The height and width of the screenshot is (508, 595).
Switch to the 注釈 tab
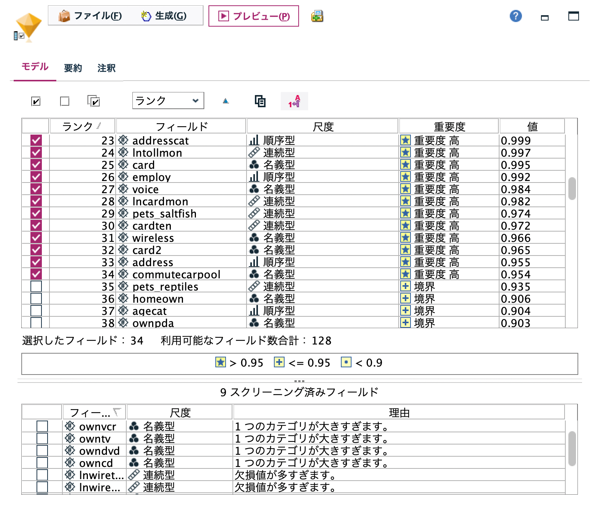pos(106,68)
